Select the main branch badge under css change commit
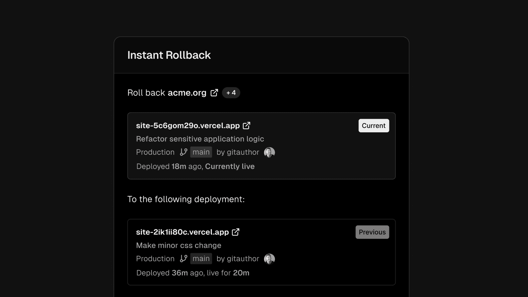Image resolution: width=528 pixels, height=297 pixels. click(201, 259)
